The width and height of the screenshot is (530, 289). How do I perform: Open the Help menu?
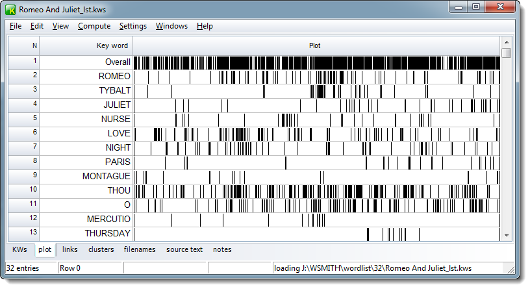[x=205, y=26]
